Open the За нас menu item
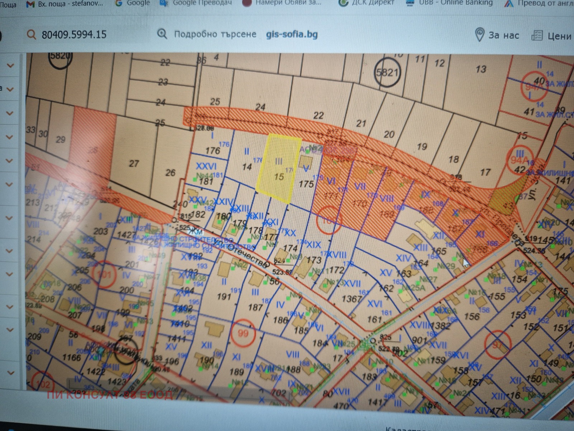This screenshot has height=431, width=574. point(504,36)
